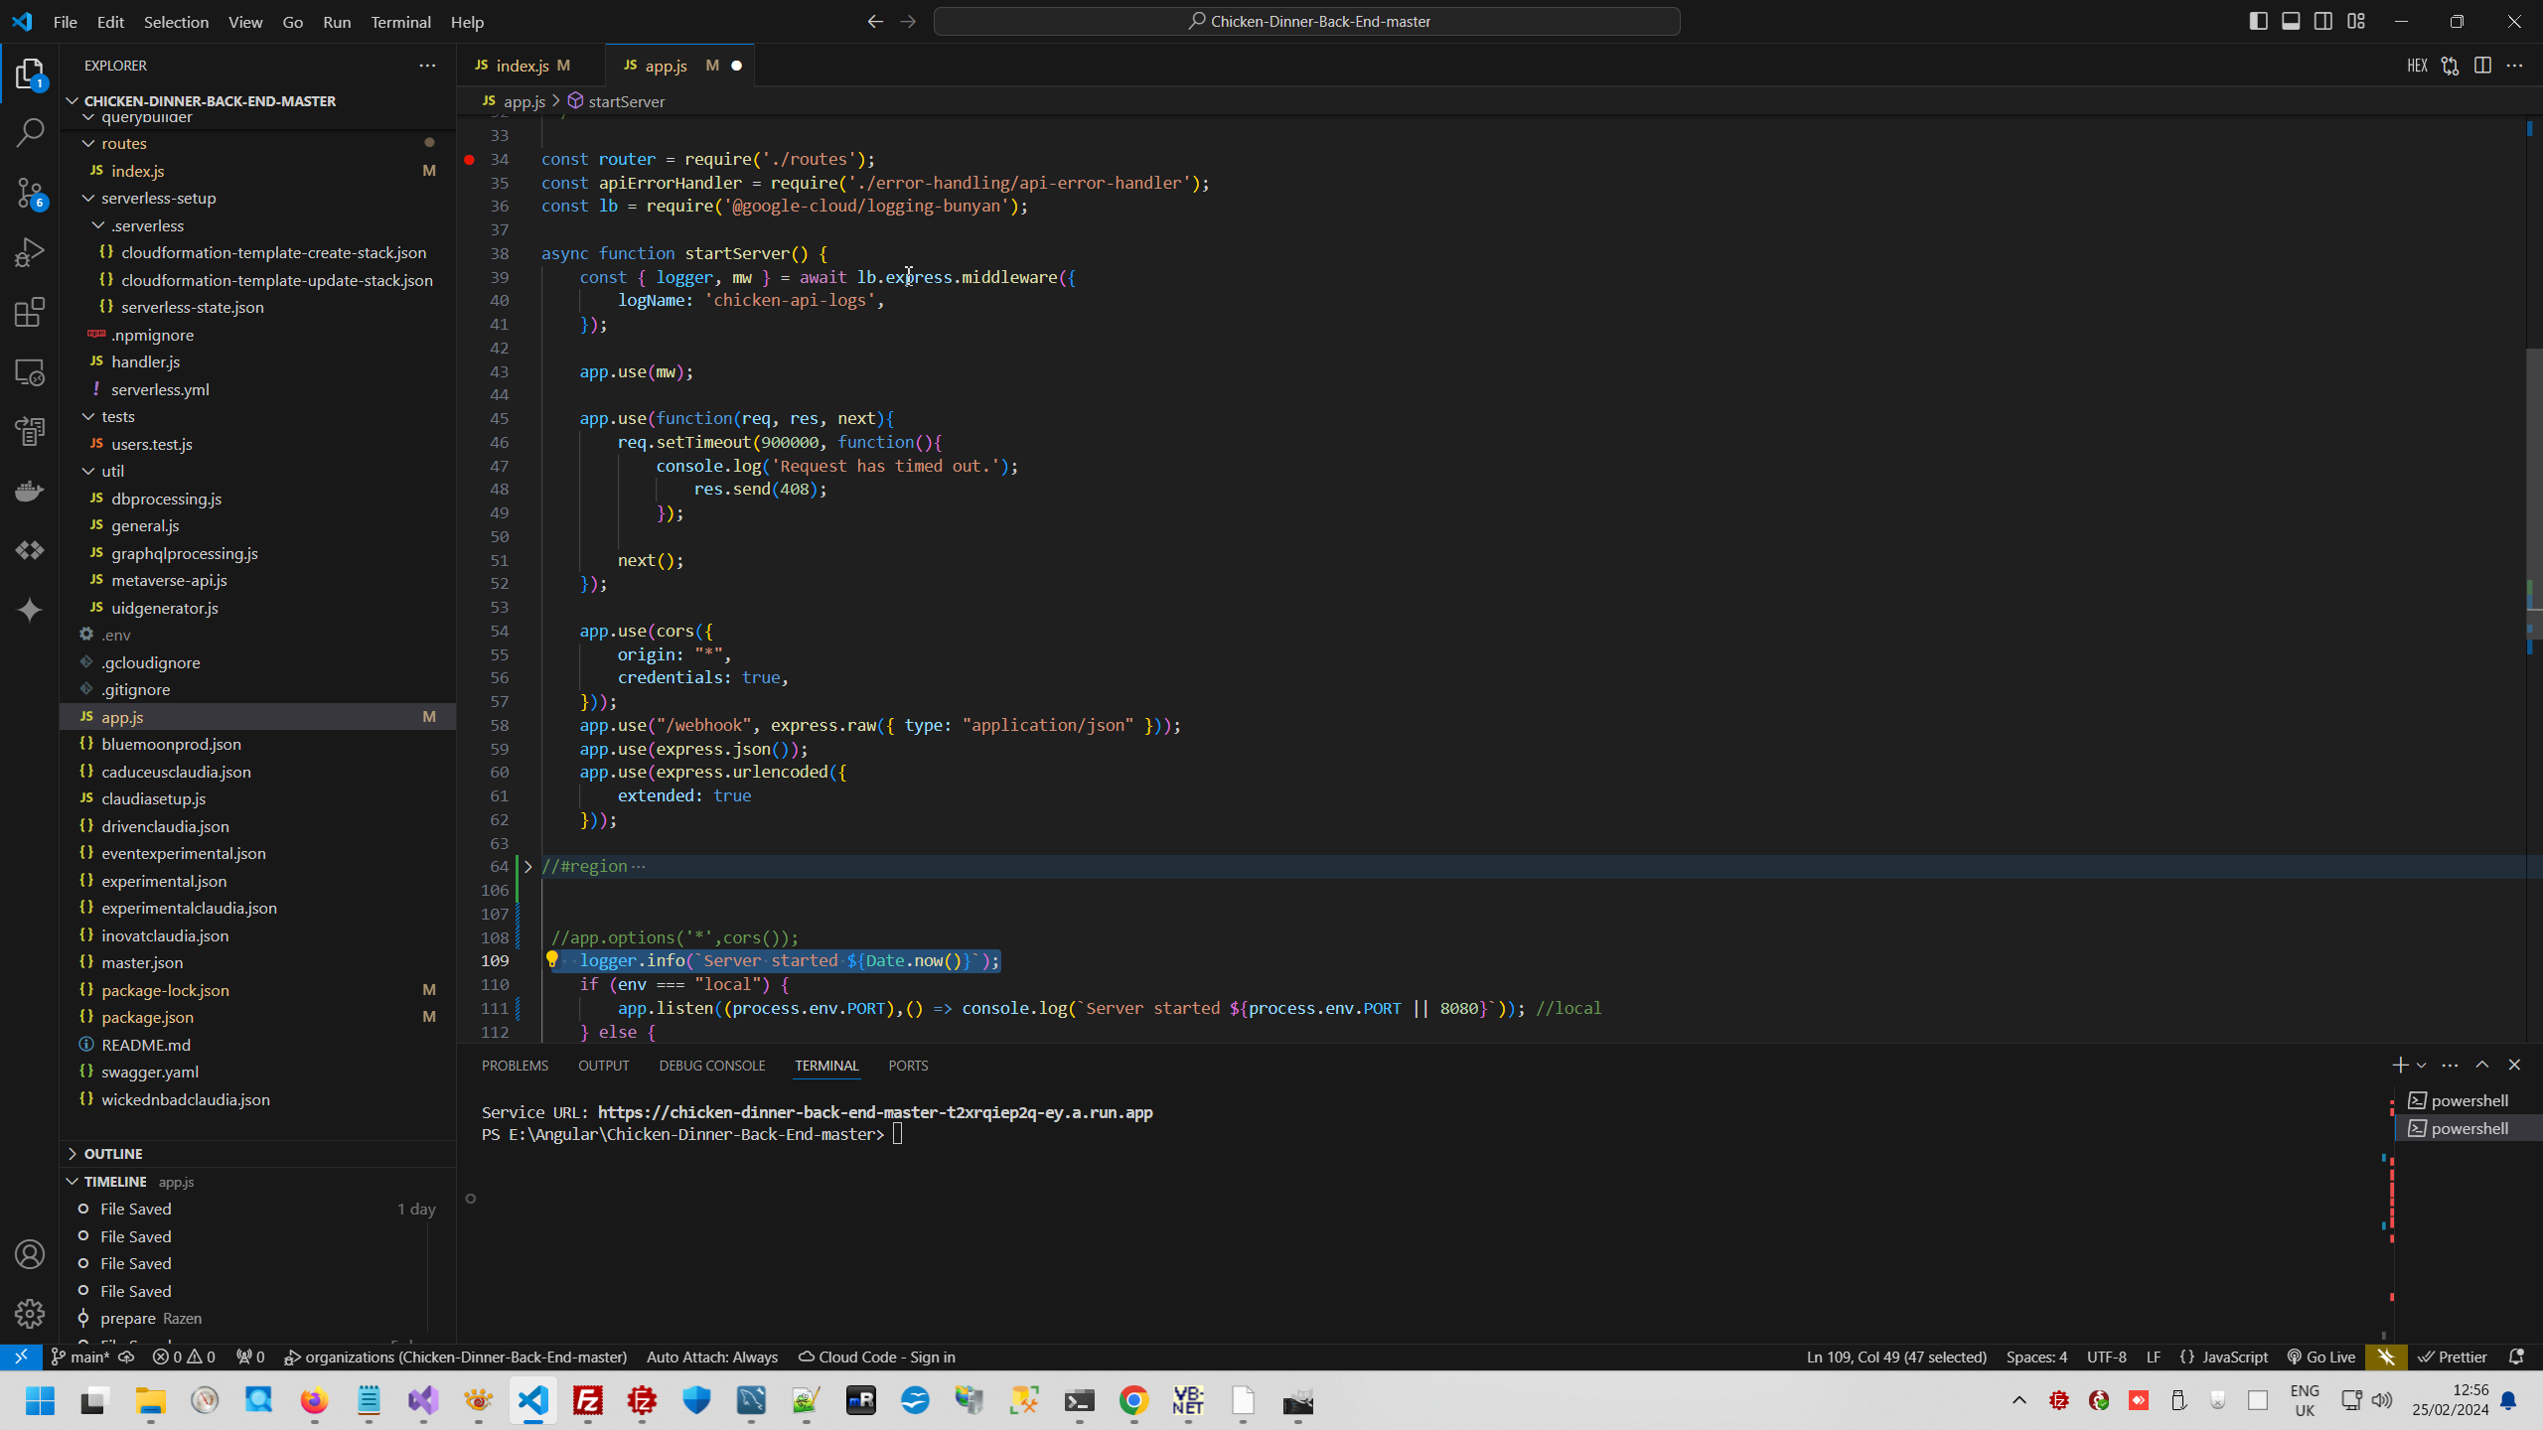Click the Split Editor Right icon

(2482, 66)
